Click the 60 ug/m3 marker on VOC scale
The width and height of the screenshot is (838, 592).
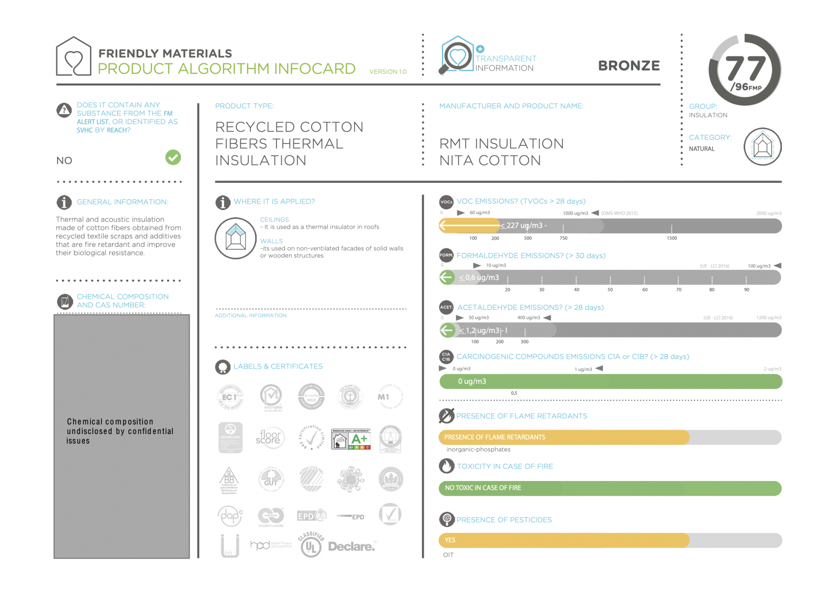473,213
